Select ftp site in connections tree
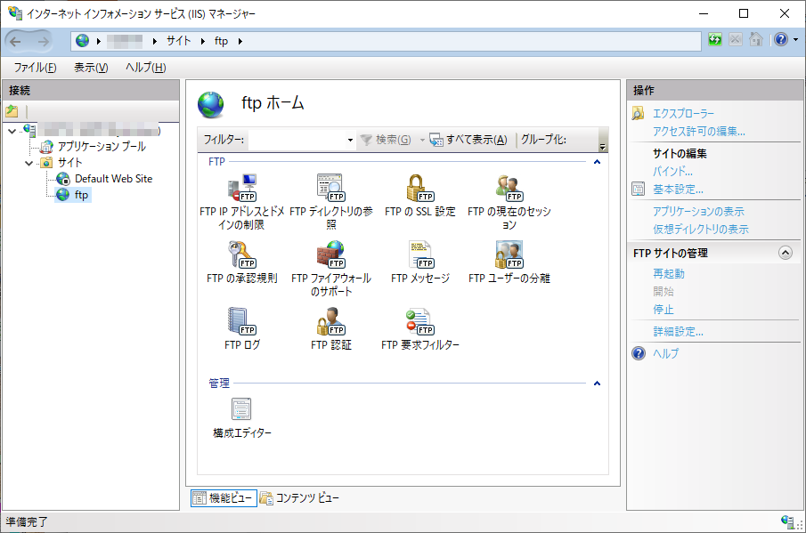The image size is (806, 533). 81,195
